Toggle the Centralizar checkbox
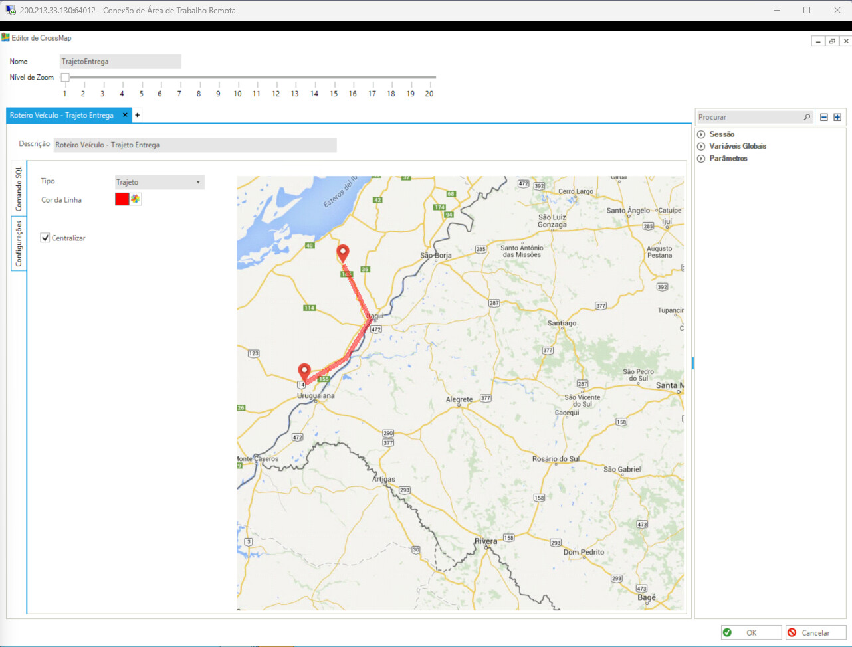 click(x=45, y=238)
